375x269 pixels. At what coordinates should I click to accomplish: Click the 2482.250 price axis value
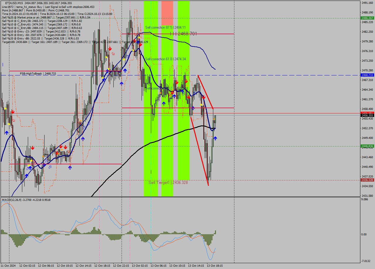(367, 32)
